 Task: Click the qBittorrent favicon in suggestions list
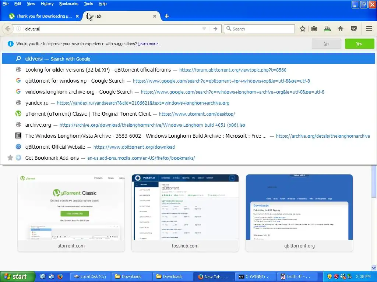click(x=18, y=147)
